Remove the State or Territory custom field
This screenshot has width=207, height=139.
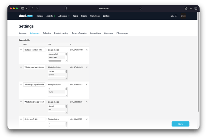(x=87, y=50)
